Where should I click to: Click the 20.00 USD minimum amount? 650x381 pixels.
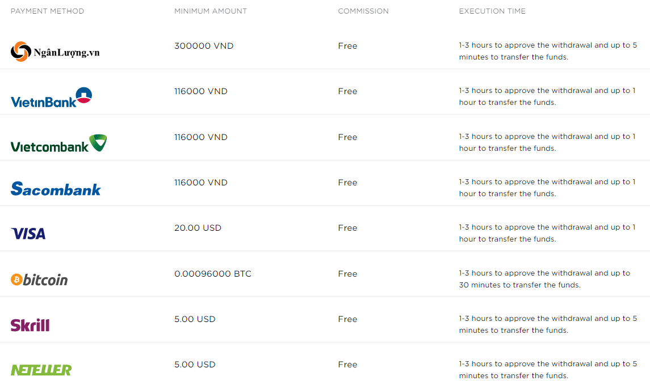click(198, 228)
